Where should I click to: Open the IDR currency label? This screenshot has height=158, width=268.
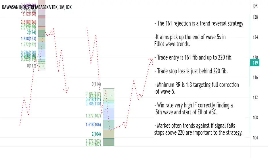[255, 6]
